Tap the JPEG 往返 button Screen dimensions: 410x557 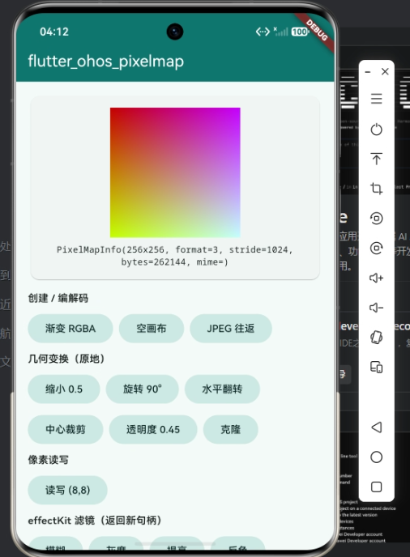(x=231, y=328)
